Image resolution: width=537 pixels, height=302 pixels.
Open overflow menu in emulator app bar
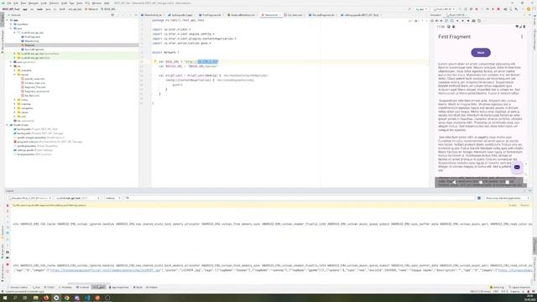522,37
